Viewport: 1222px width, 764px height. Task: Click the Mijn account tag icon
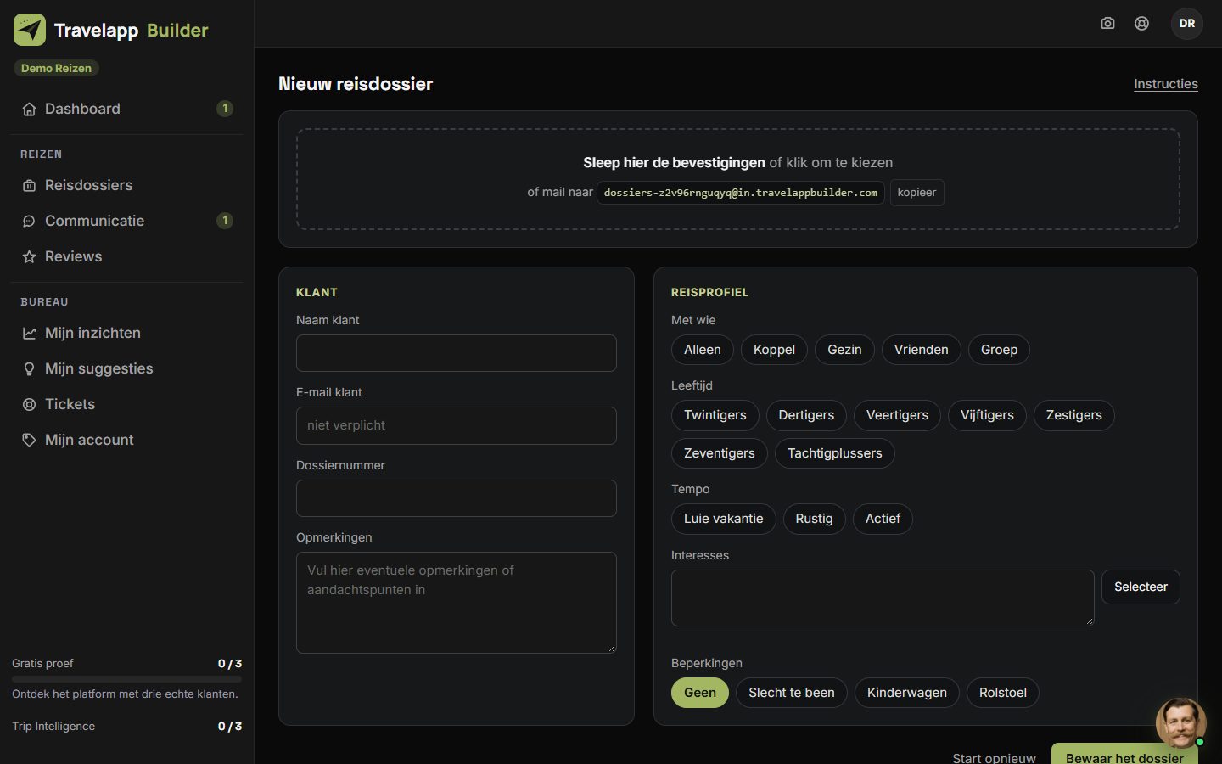tap(29, 440)
